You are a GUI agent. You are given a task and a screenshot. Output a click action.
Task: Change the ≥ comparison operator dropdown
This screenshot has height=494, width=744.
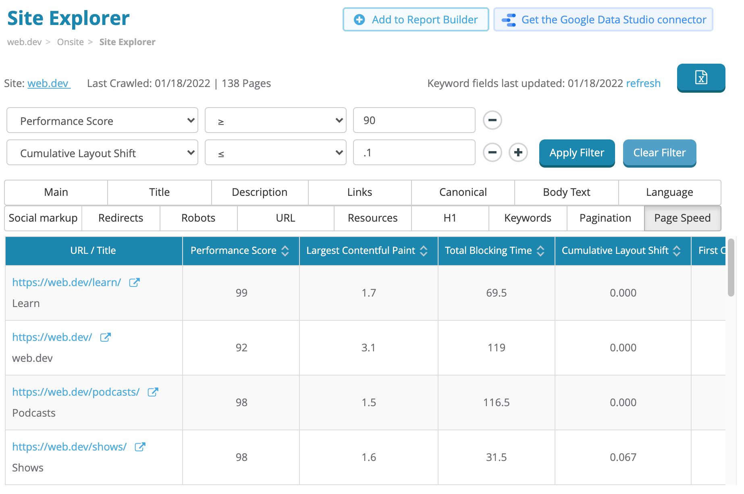coord(276,120)
